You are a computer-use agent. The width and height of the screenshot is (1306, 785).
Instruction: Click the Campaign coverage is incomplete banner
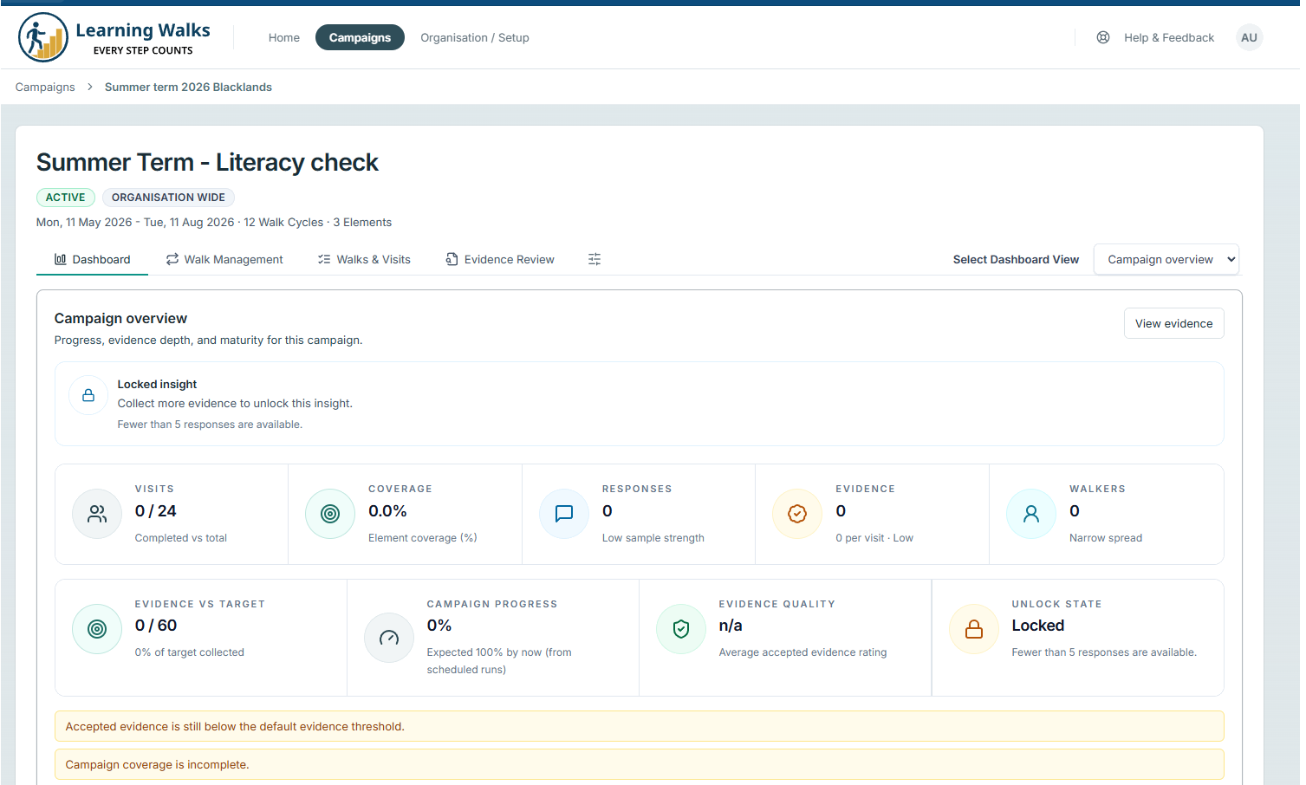pos(640,764)
